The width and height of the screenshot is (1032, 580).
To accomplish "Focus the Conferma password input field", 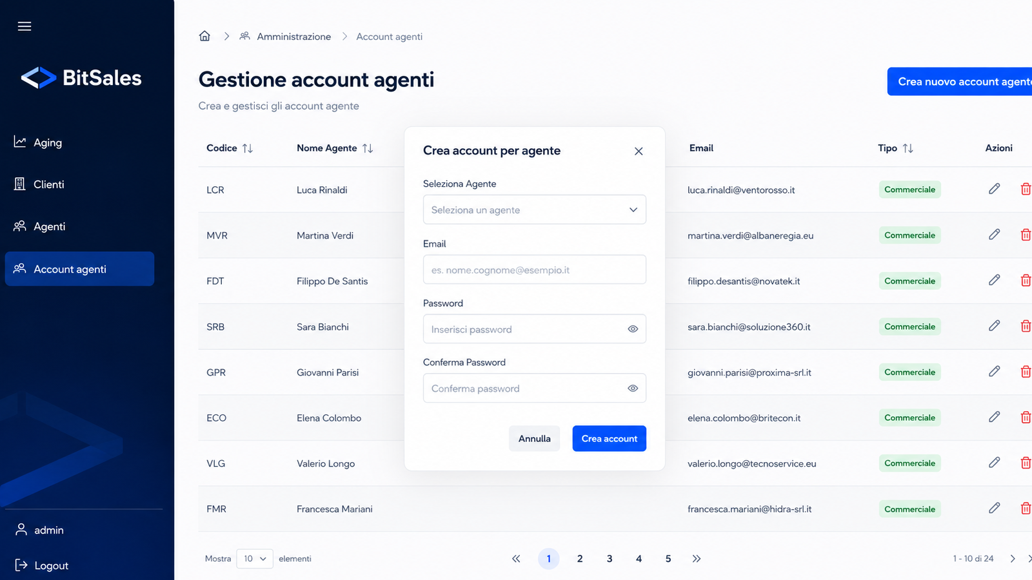I will point(535,388).
